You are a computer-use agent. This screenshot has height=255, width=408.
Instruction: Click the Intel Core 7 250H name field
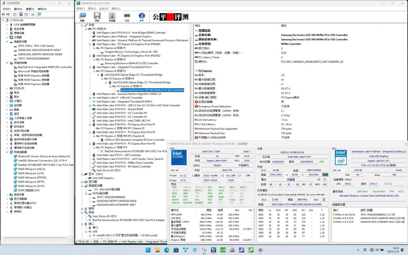(x=211, y=151)
